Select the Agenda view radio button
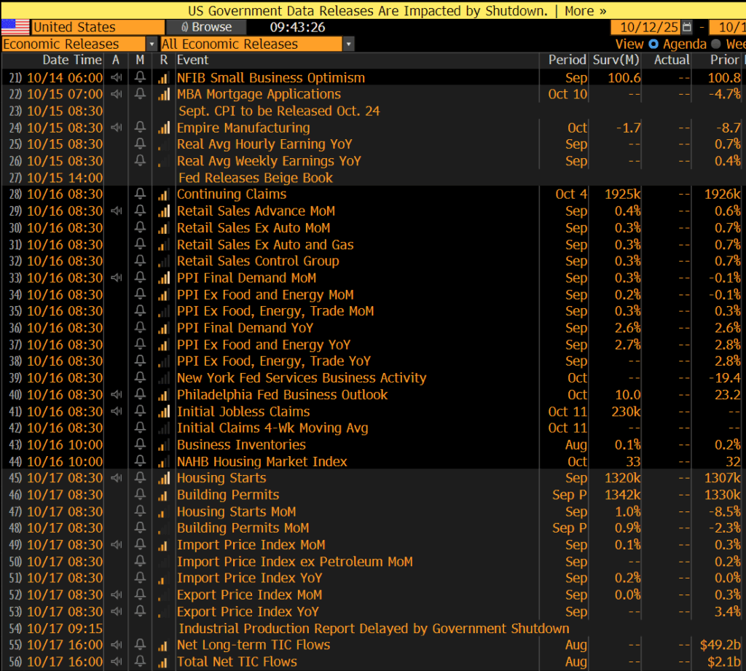This screenshot has height=671, width=746. tap(653, 44)
